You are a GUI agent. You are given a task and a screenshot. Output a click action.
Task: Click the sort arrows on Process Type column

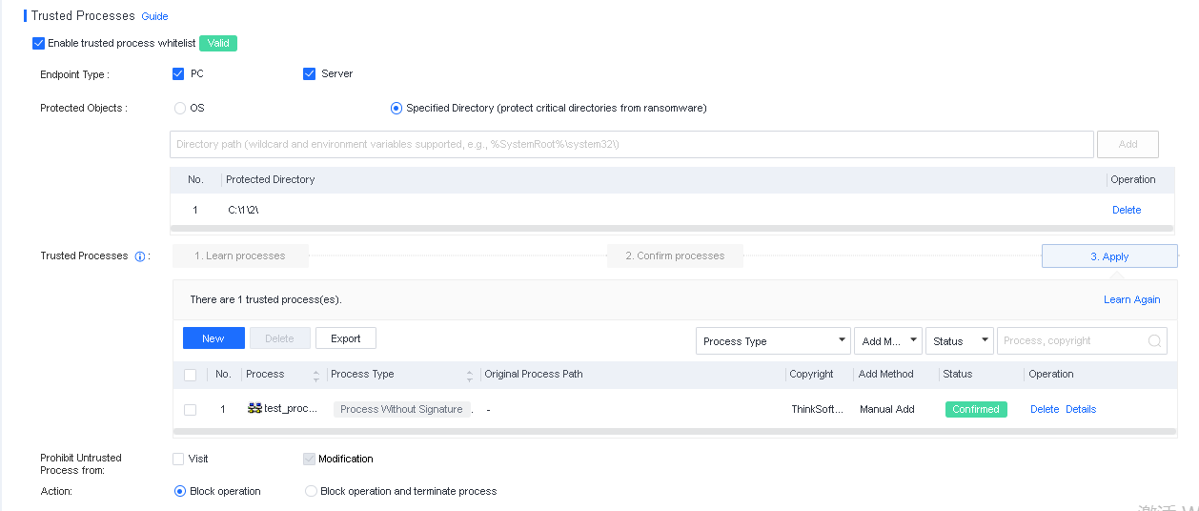click(469, 375)
